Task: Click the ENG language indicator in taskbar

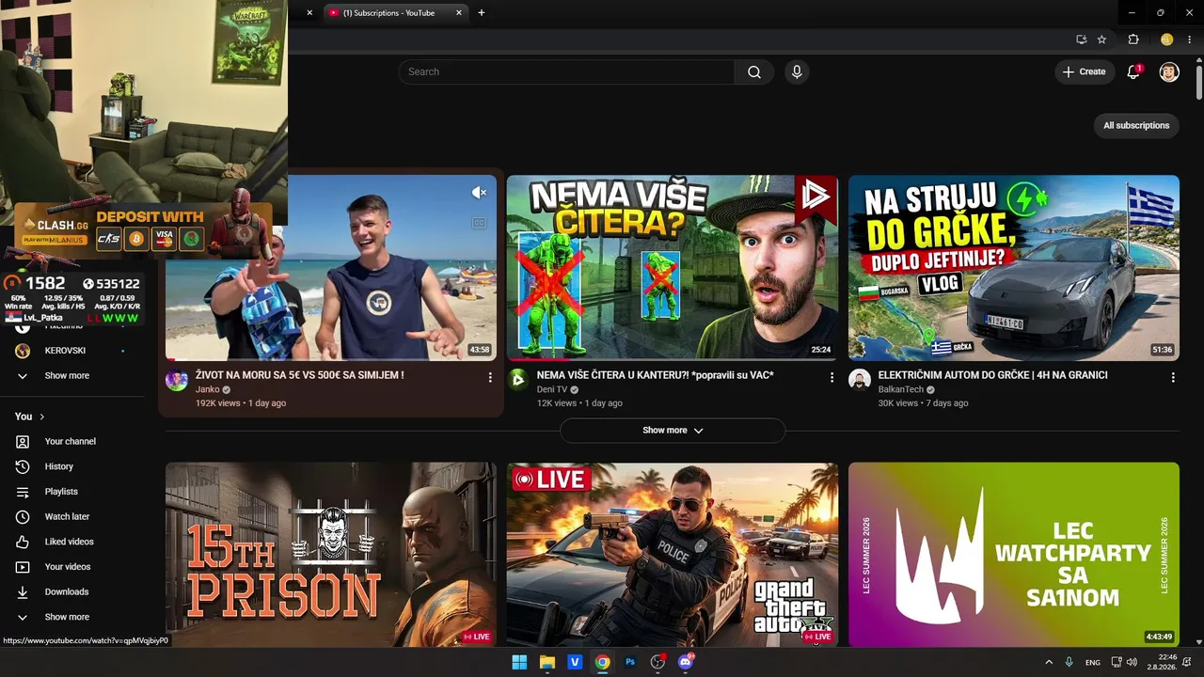Action: [x=1092, y=662]
